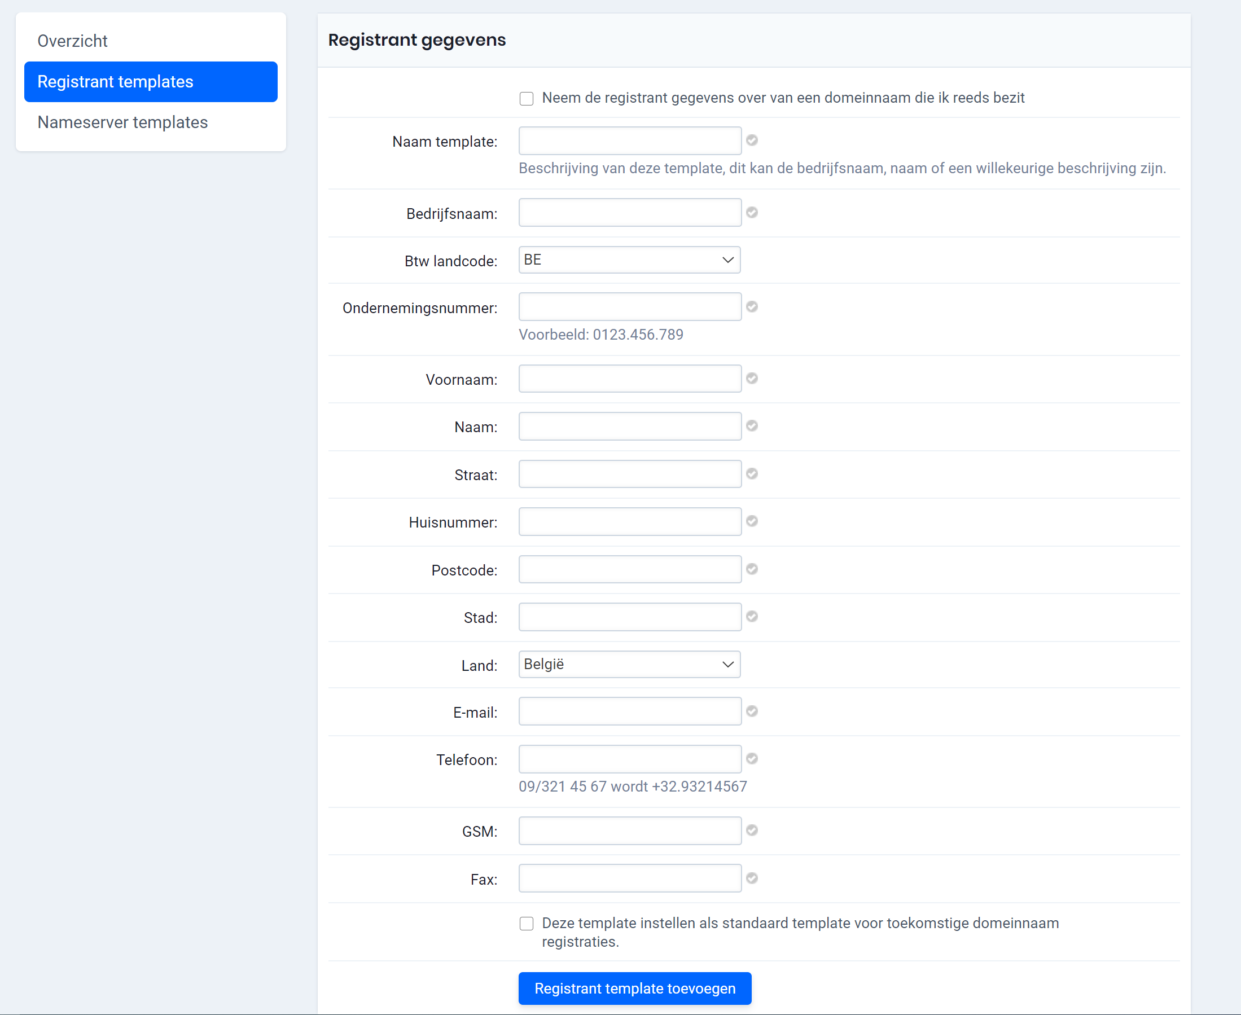
Task: Click the validation icon beside E-mail
Action: click(752, 711)
